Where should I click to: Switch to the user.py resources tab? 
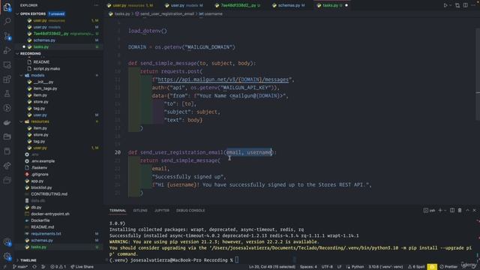(130, 5)
